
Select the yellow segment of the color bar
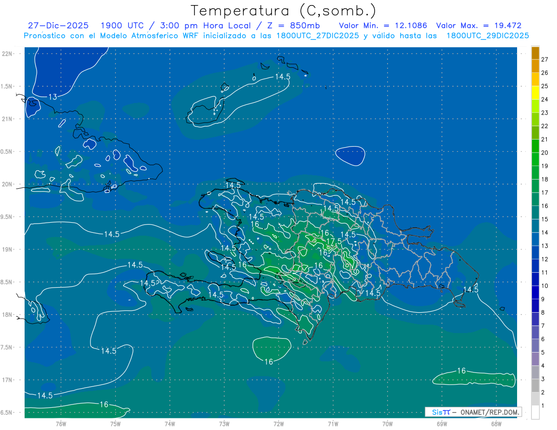tap(535, 93)
